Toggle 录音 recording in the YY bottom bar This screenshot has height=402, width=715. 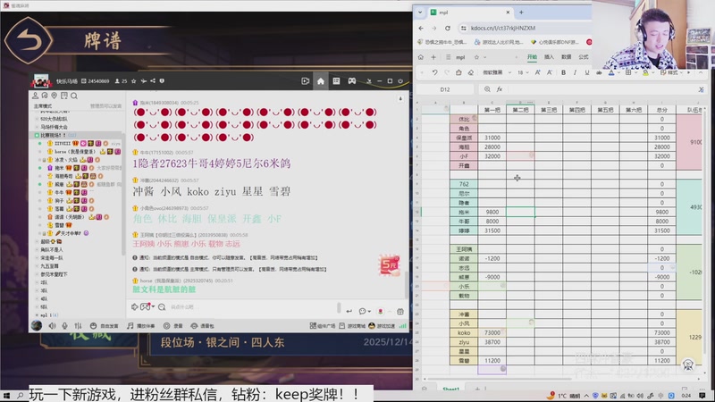tap(173, 326)
